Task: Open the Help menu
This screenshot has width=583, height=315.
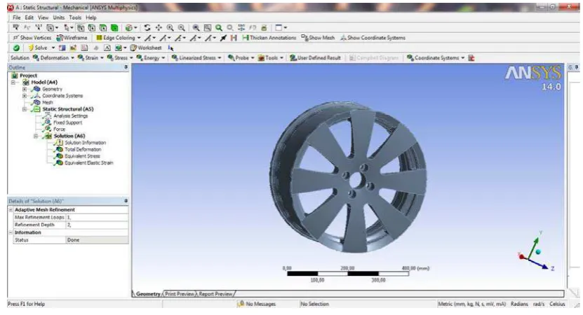Action: point(91,17)
